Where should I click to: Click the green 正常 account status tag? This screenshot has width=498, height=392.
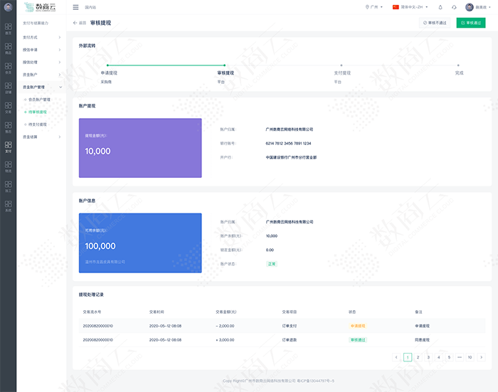click(272, 264)
